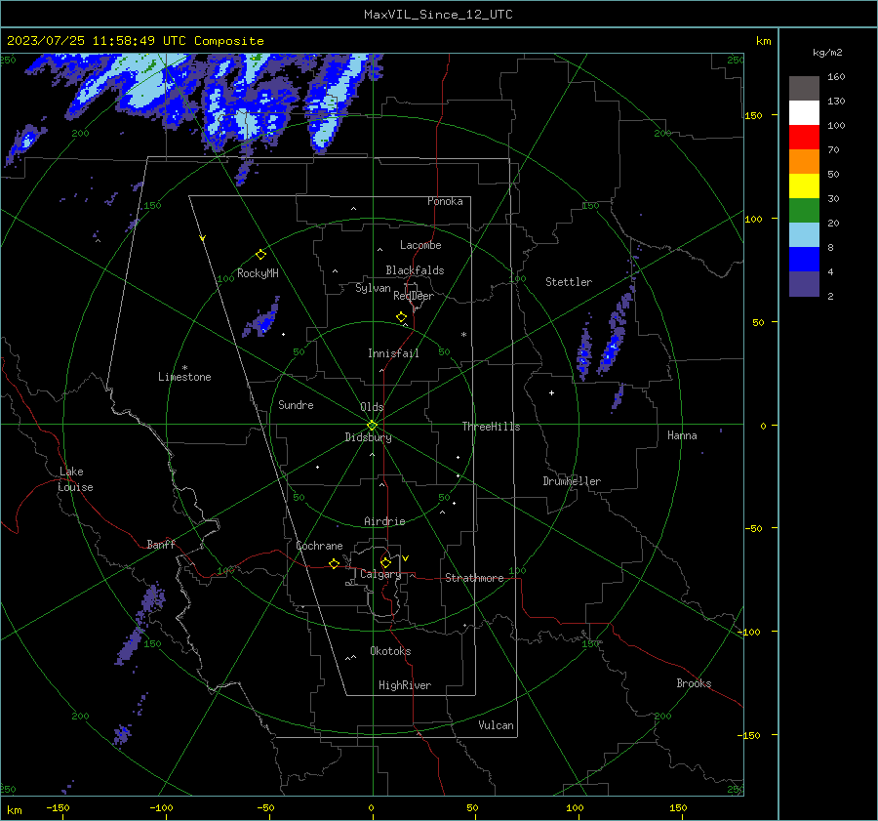Click the radar echo band south of Banff
The image size is (878, 821).
140,624
